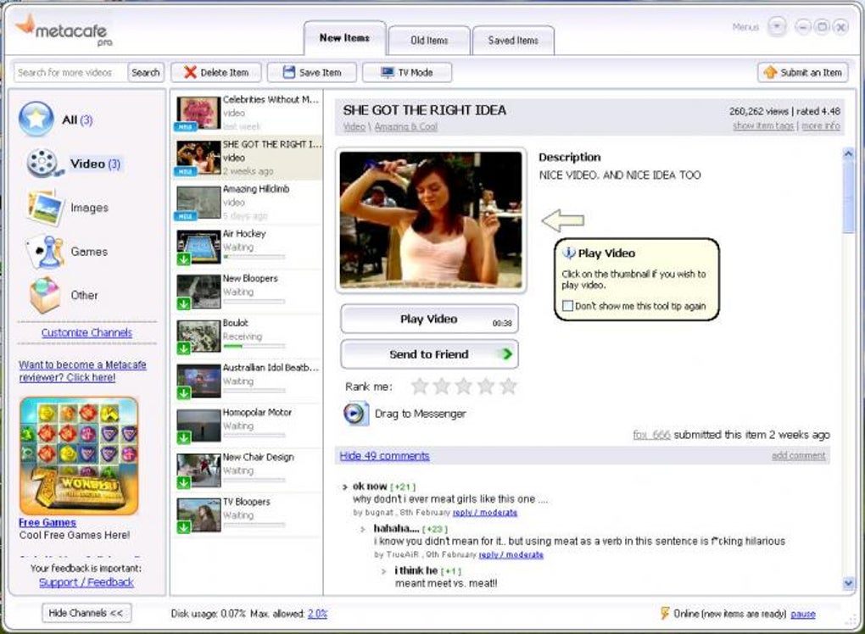Click the download arrow icon on Air Hockey

click(x=183, y=259)
